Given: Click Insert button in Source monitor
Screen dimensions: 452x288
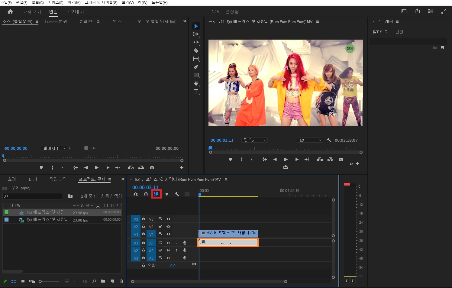Looking at the screenshot, I should point(131,167).
